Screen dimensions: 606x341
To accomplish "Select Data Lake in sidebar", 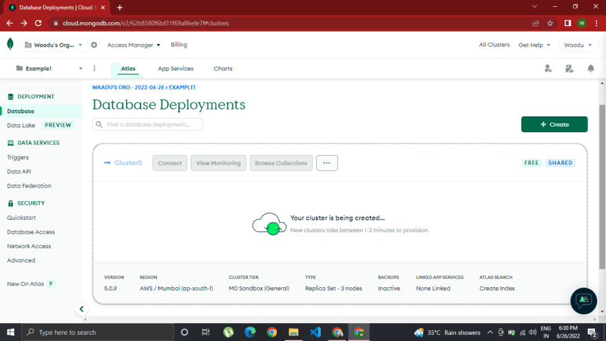I will pyautogui.click(x=21, y=125).
